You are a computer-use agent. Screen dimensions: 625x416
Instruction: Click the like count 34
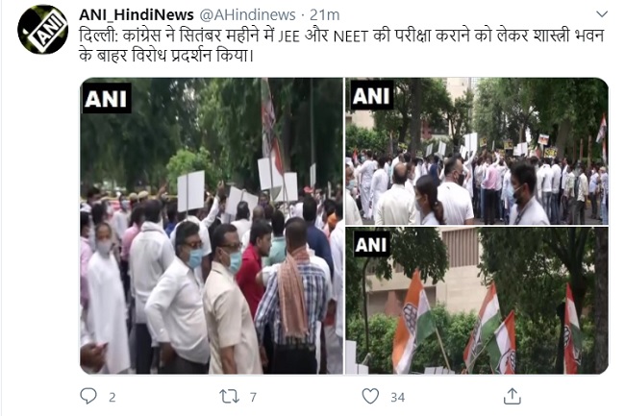(x=398, y=398)
